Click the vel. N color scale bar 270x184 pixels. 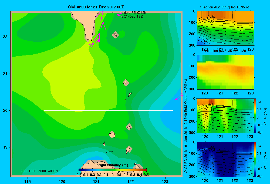click(255, 116)
